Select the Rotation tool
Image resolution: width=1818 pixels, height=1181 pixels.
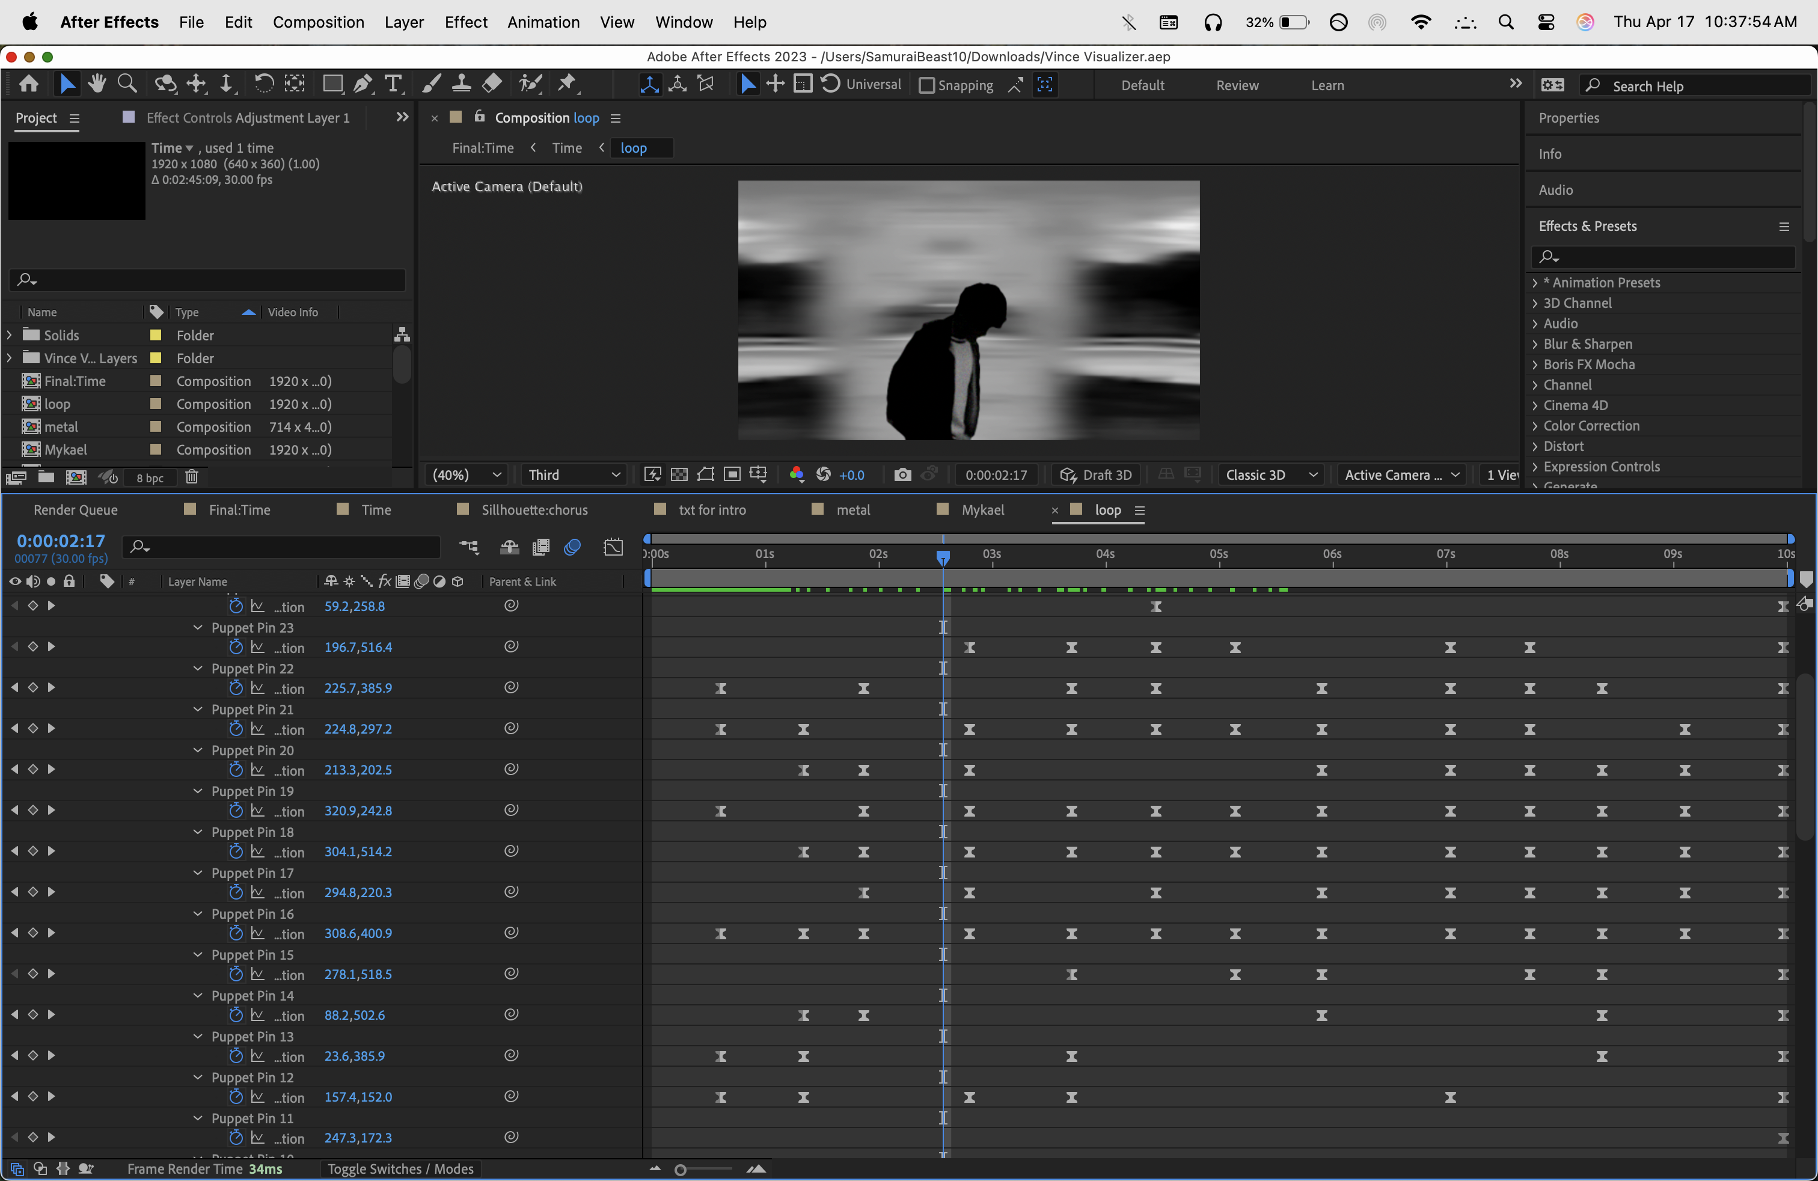click(x=263, y=84)
